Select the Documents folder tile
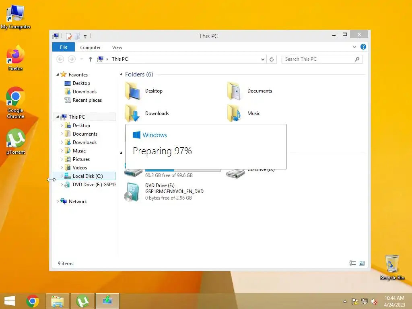412x309 pixels. [x=249, y=91]
